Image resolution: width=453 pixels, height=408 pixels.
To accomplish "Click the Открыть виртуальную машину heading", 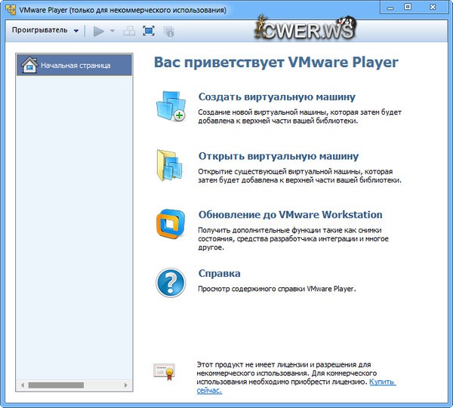I will coord(278,157).
